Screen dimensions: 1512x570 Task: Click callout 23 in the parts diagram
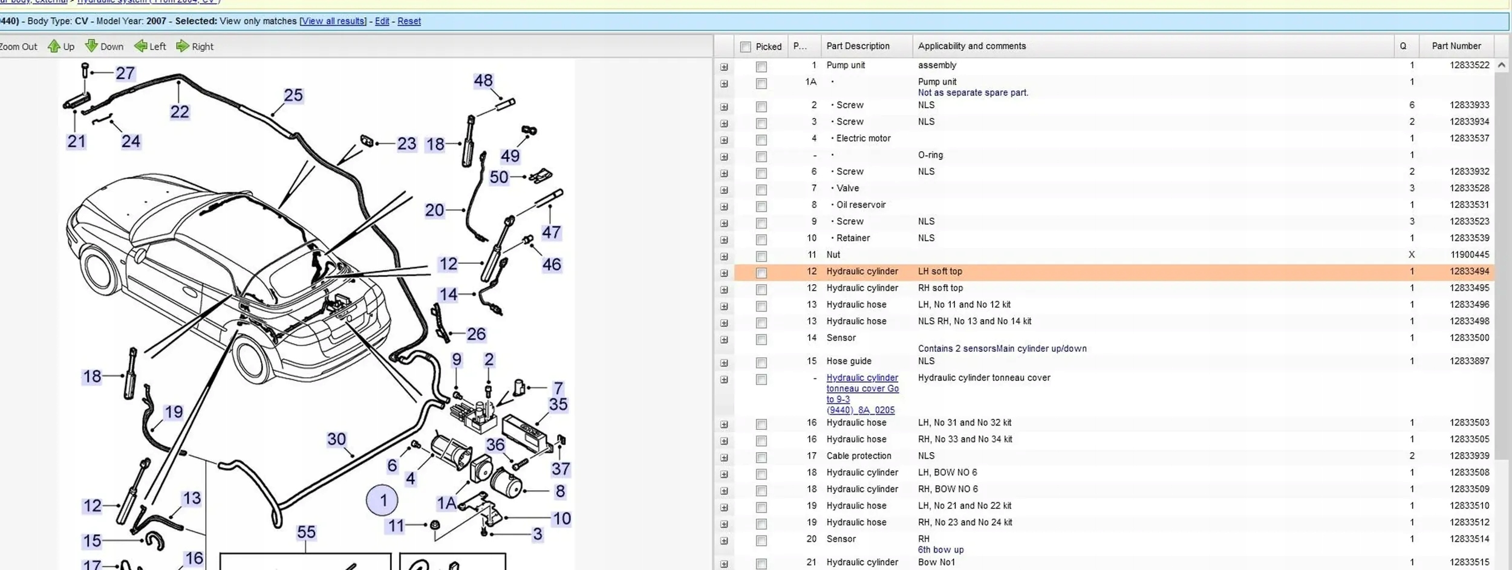point(406,144)
